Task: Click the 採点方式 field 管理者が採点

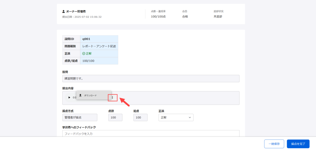Action: (x=80, y=117)
